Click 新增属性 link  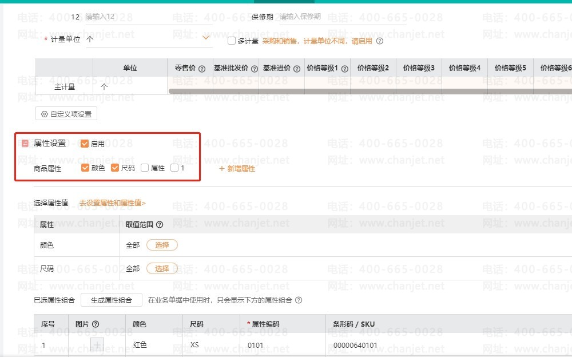237,168
